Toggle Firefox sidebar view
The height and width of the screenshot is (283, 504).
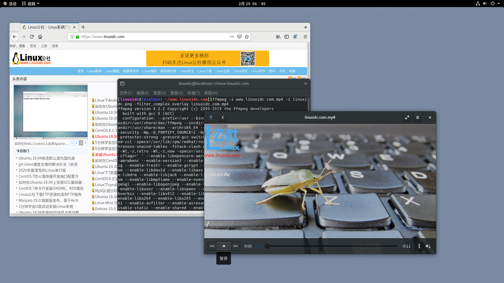287,37
